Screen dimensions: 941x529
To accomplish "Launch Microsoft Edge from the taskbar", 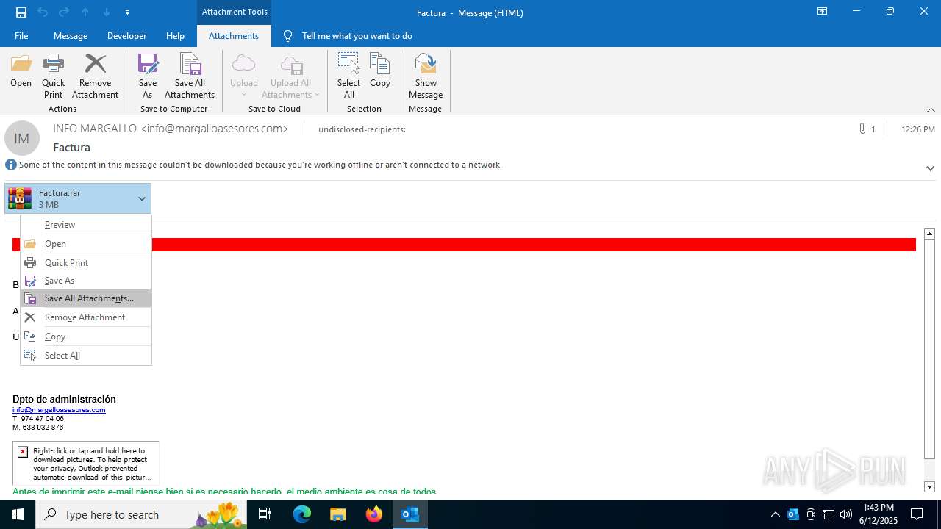I will click(x=302, y=514).
